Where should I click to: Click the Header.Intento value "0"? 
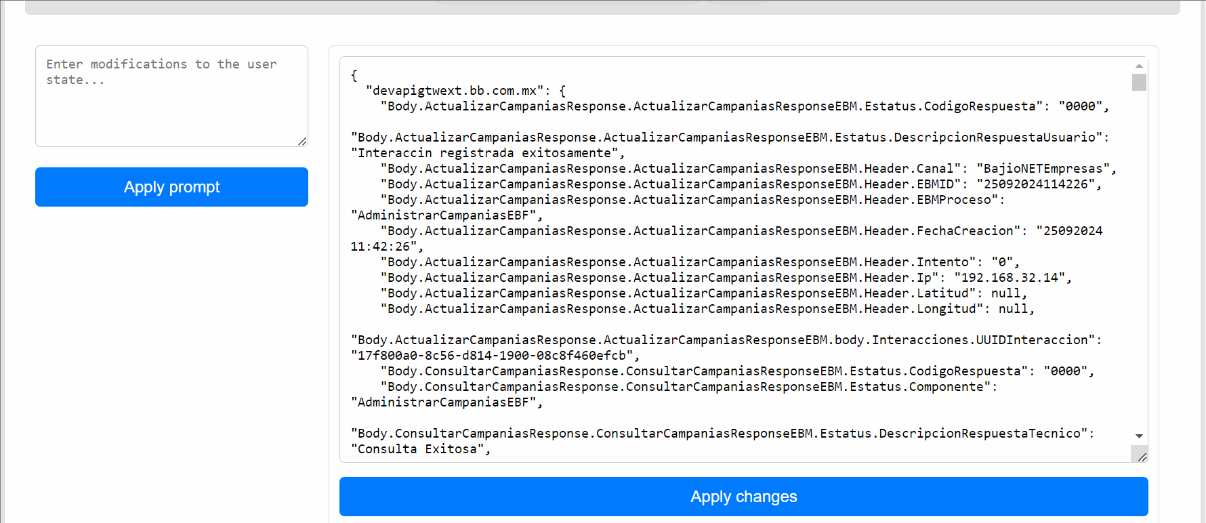pos(1002,262)
